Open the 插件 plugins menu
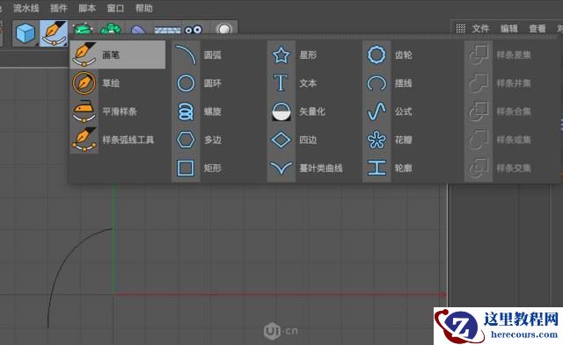Viewport: 563px width, 345px height. [x=59, y=8]
